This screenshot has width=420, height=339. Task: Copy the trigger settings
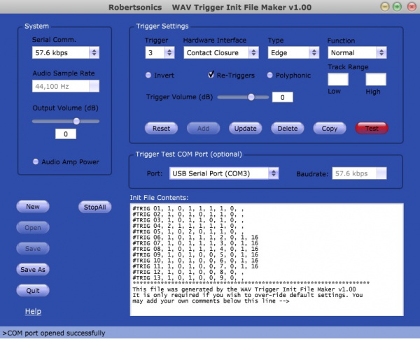click(x=330, y=129)
